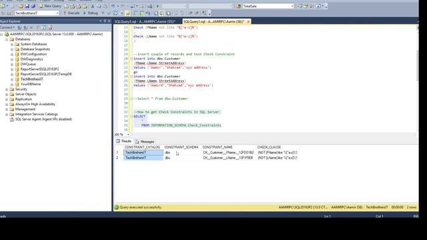427x240 pixels.
Task: Select the Integration Services Catalogs node
Action: (36, 114)
